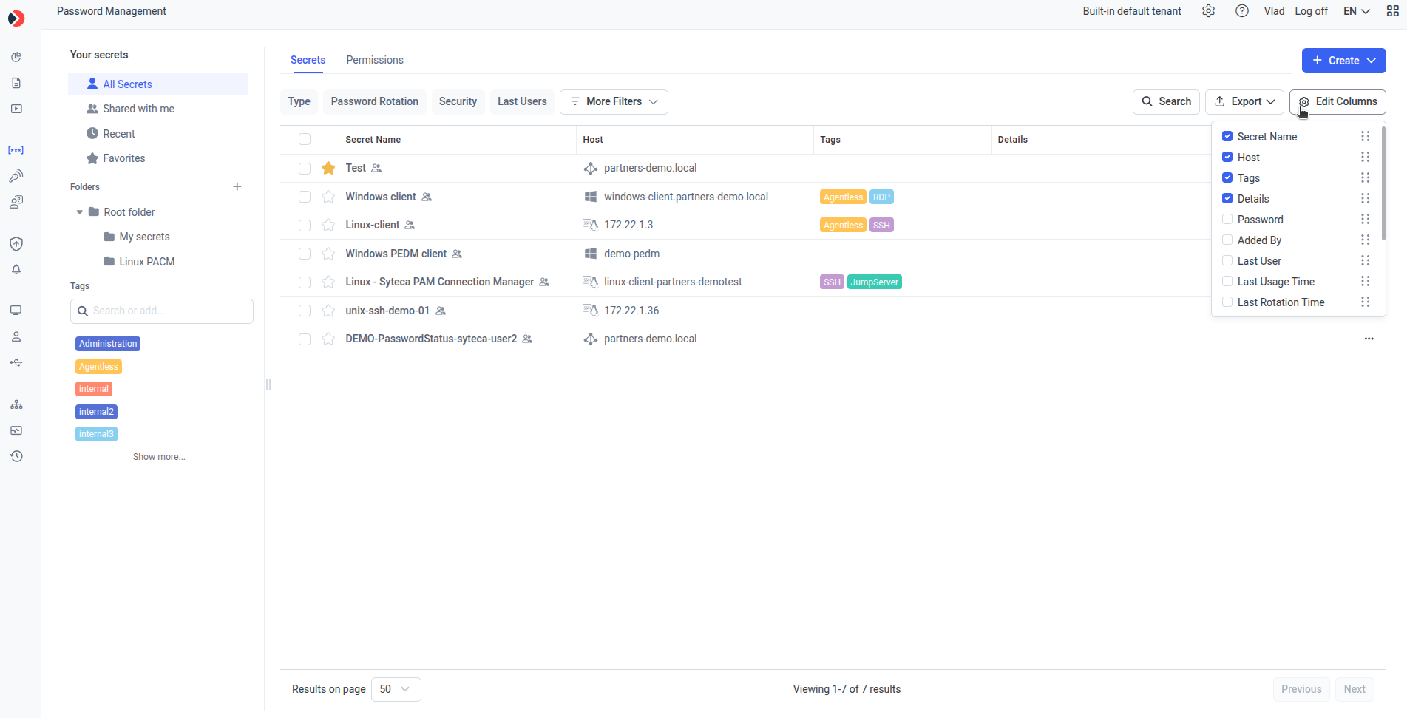Unfavorite the Test secret star
This screenshot has height=718, width=1407.
(x=328, y=169)
